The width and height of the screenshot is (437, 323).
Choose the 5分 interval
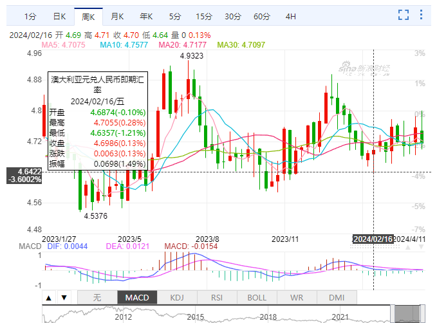click(175, 16)
